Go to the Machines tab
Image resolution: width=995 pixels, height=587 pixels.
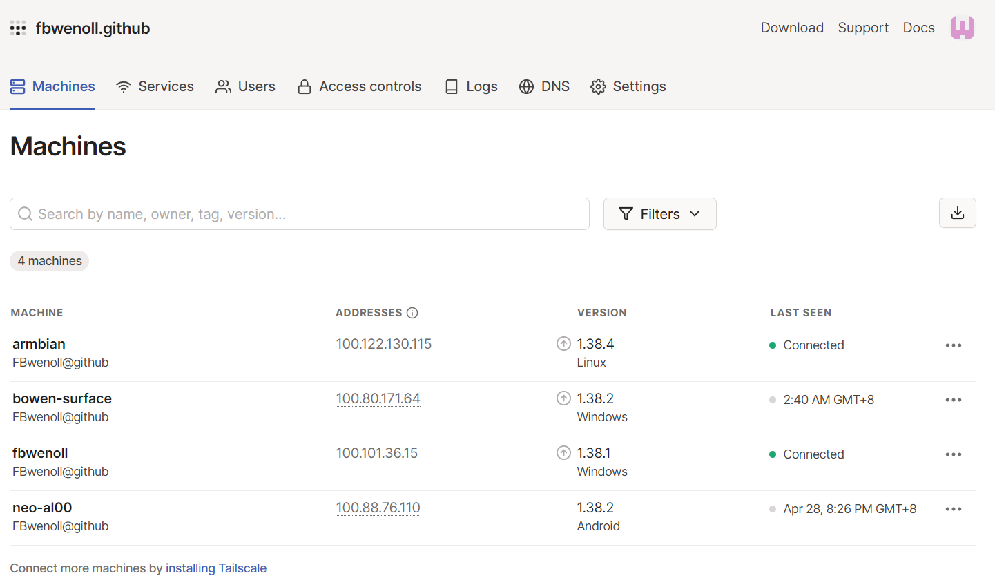[x=52, y=86]
